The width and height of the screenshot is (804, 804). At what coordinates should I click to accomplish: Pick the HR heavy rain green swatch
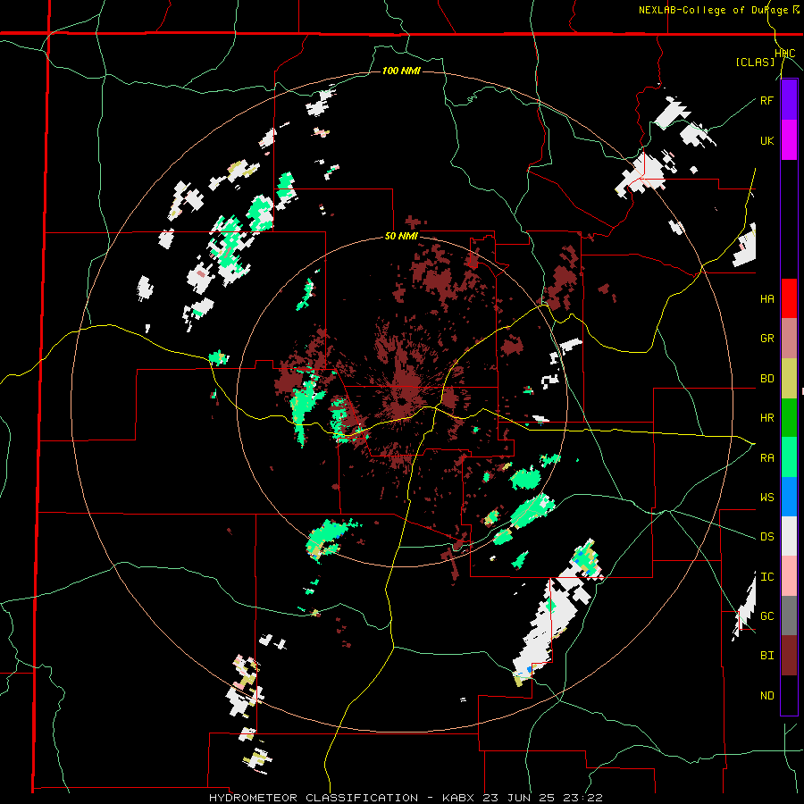tap(789, 417)
